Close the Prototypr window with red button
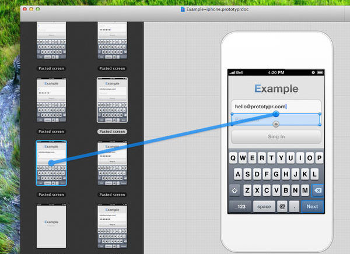Screen dimensions: 350x254 tap(24, 9)
